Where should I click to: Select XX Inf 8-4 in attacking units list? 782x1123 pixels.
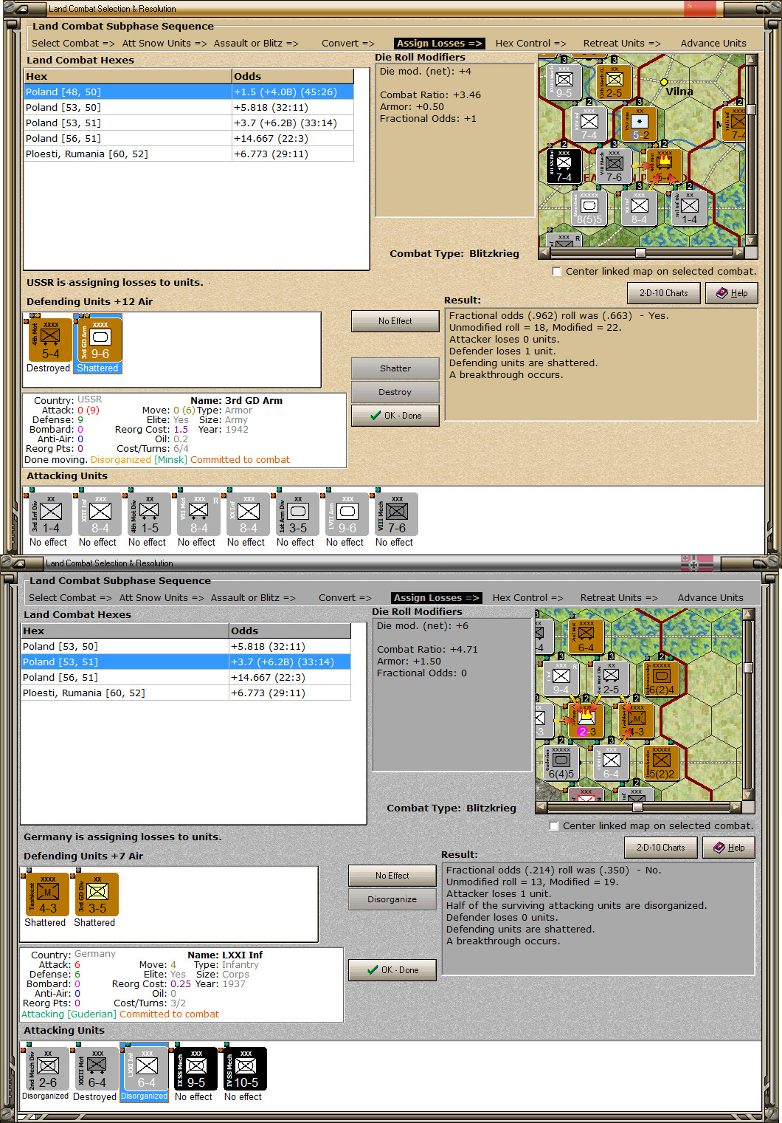pyautogui.click(x=246, y=514)
